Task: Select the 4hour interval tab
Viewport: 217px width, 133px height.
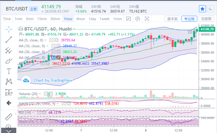Action: pos(80,19)
